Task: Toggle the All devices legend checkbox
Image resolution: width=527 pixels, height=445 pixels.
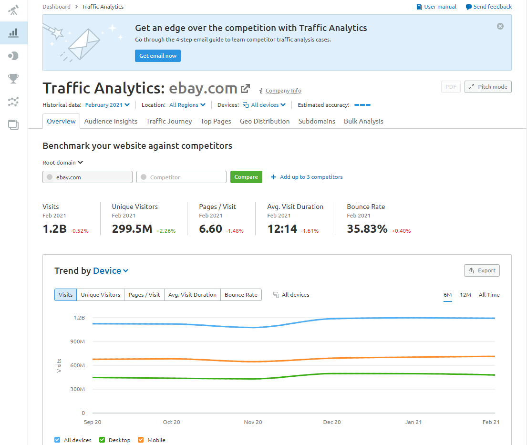Action: [x=57, y=440]
